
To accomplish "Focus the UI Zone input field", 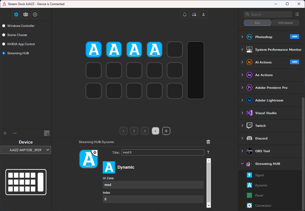I will click(x=153, y=185).
